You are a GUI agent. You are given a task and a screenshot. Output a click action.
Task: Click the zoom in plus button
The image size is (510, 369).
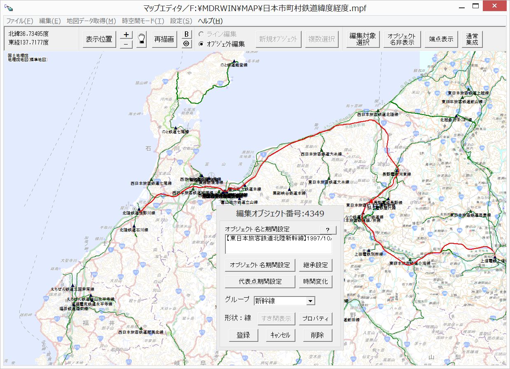click(x=126, y=35)
